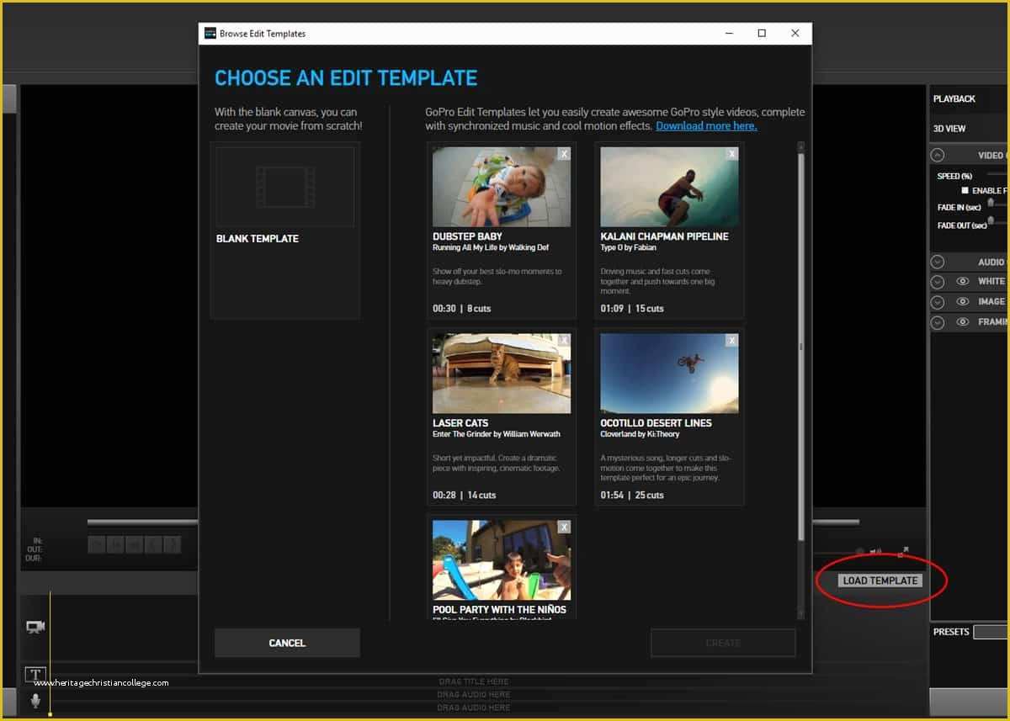Click the speaker volume icon in main window
This screenshot has height=721, width=1010.
[x=876, y=552]
